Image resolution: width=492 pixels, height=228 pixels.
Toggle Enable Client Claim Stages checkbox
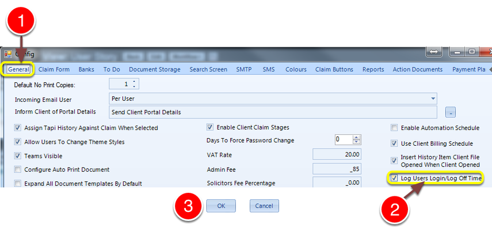point(210,127)
